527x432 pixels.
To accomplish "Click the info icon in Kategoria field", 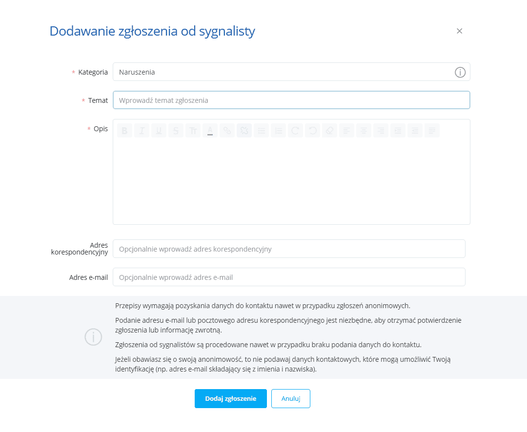I will [460, 72].
